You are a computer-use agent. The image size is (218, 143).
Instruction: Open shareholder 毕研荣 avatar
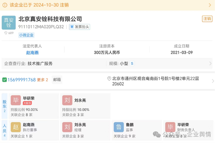coord(16,100)
